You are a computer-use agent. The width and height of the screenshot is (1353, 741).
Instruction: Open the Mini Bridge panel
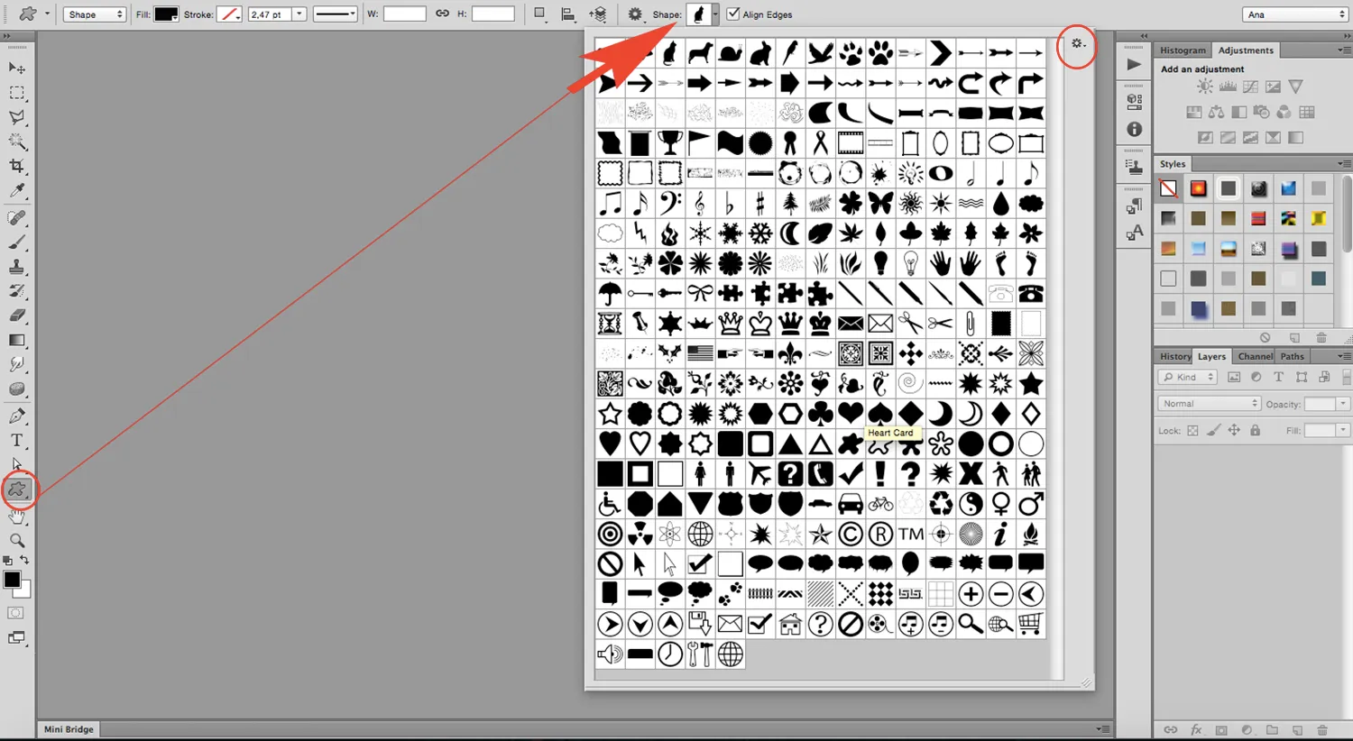point(67,729)
